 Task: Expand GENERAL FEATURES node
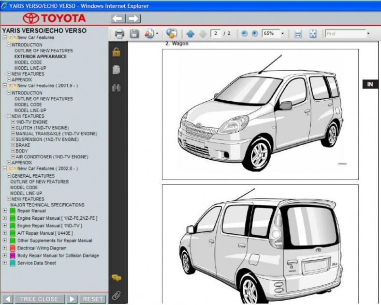click(9, 176)
